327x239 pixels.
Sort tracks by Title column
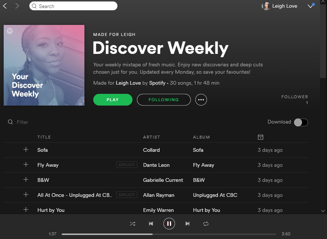[x=44, y=137]
